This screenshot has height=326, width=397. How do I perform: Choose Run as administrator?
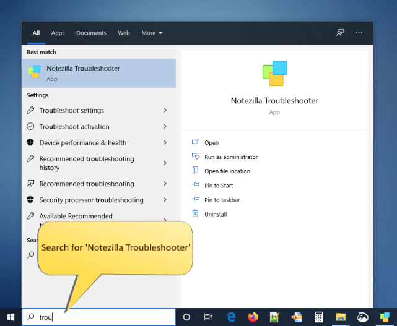[231, 157]
